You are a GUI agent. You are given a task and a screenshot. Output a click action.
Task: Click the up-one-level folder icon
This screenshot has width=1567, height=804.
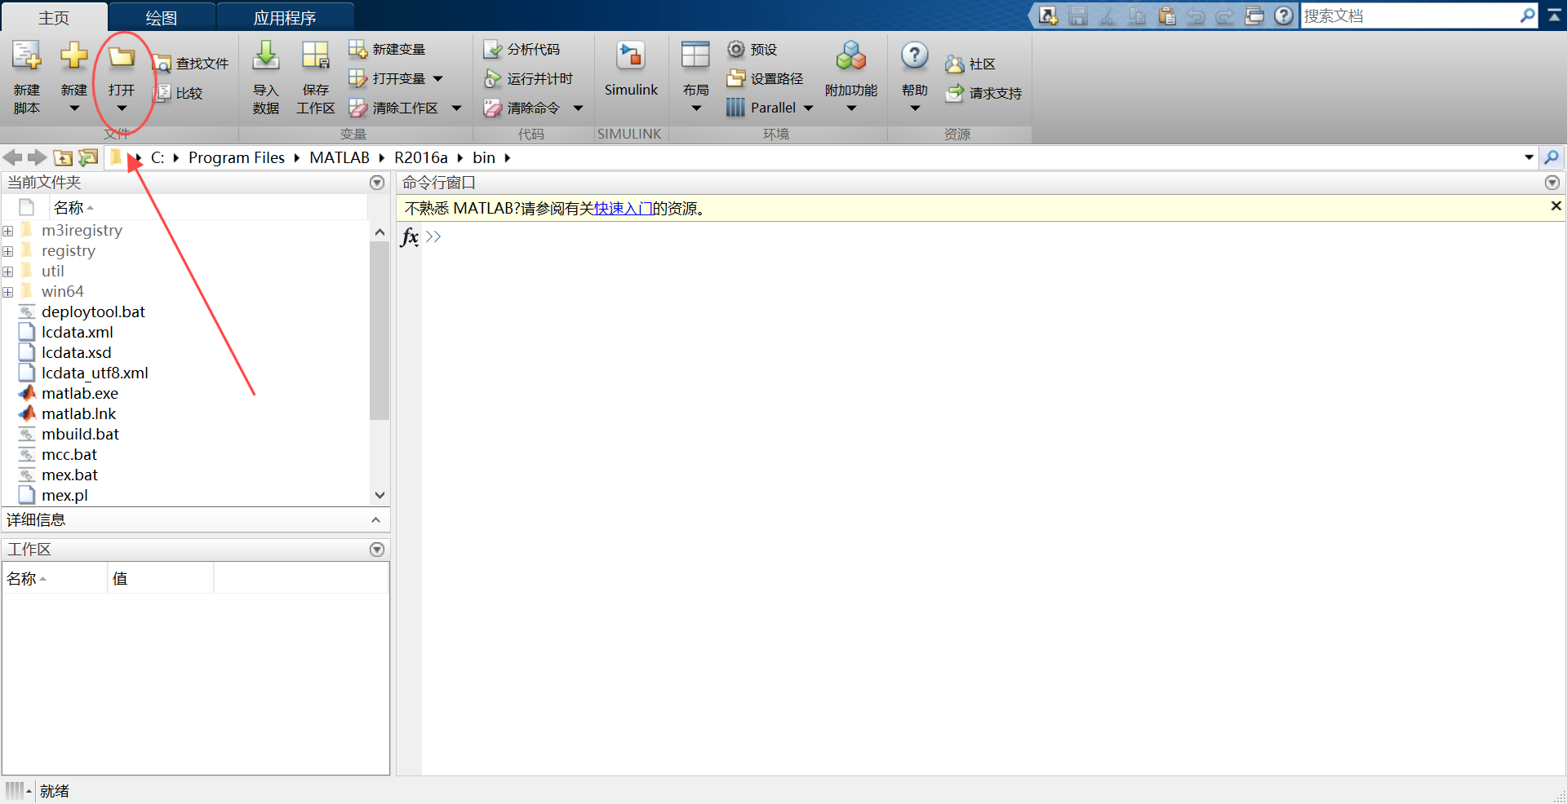(63, 157)
